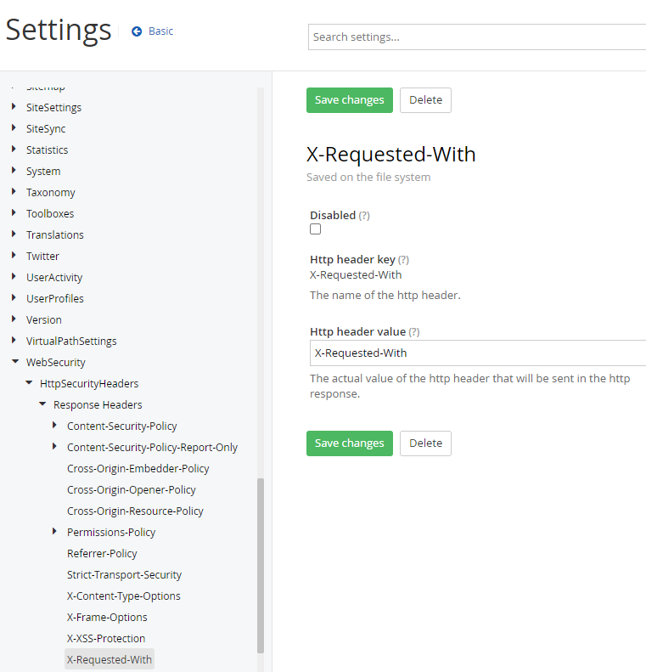646x672 pixels.
Task: Open the UserProfiles tree label
Action: click(x=55, y=299)
